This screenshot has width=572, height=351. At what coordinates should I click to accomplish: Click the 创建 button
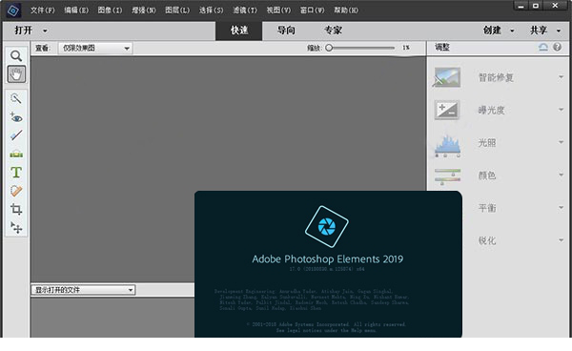(492, 31)
